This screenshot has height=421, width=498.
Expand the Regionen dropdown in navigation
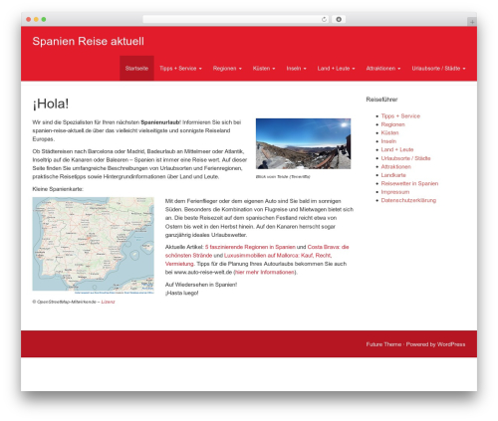(227, 69)
